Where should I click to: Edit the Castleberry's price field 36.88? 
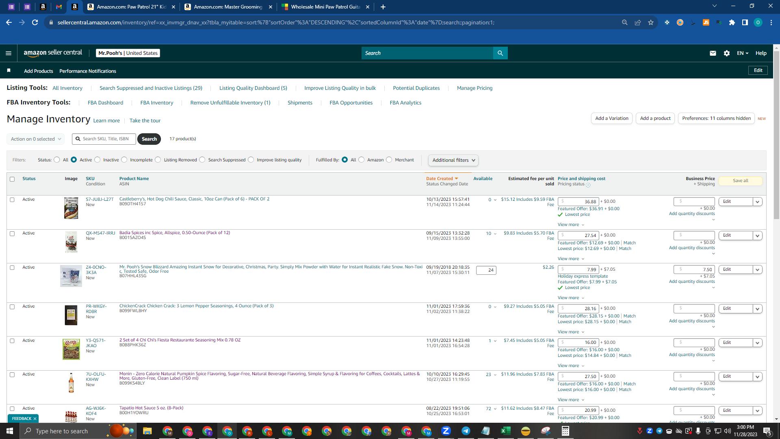(x=578, y=202)
